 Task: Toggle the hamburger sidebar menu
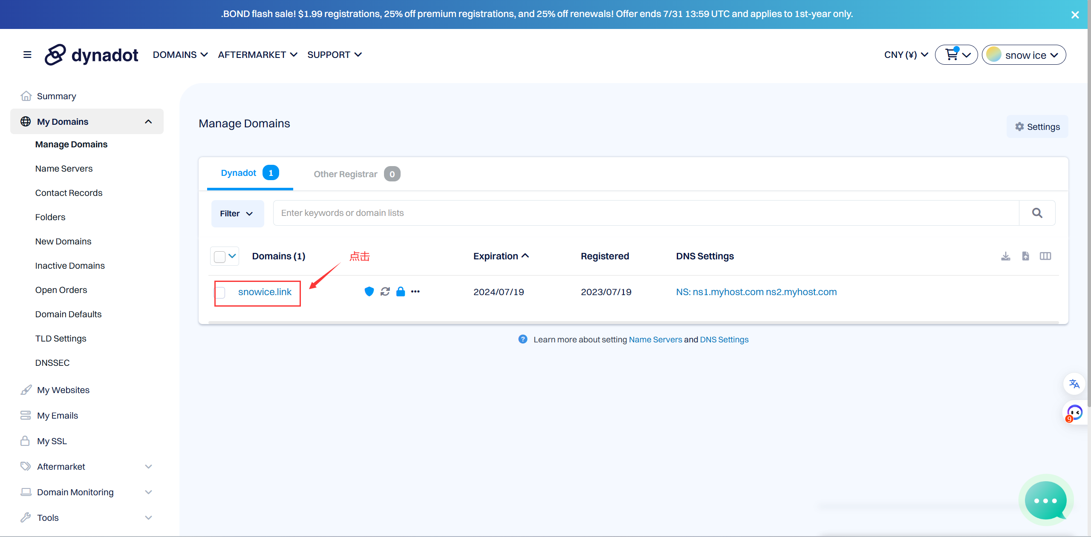(x=27, y=55)
